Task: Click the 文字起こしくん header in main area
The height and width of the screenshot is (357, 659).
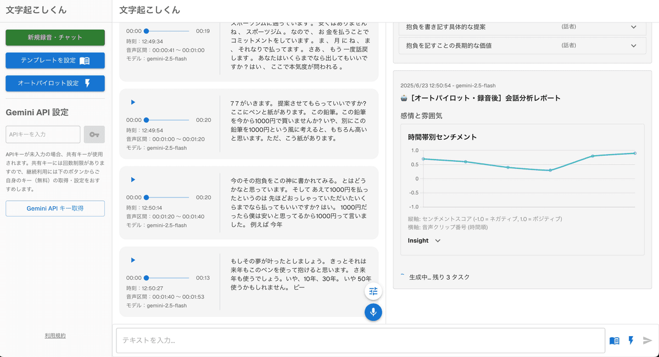Action: [x=149, y=10]
